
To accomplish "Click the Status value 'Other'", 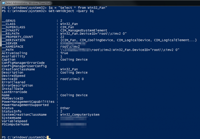I will tap(65, 108).
